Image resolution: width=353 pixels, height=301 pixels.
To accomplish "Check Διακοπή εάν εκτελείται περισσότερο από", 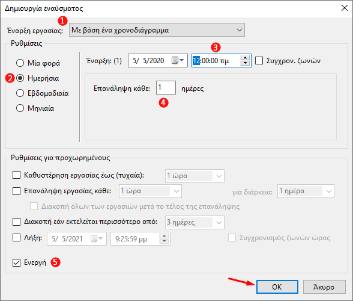I will click(x=16, y=222).
